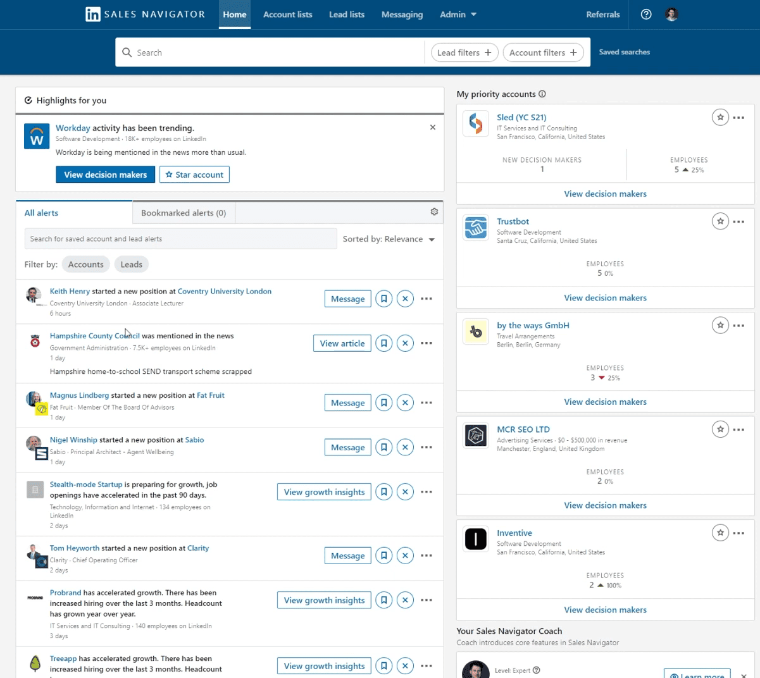760x678 pixels.
Task: Expand the Admin dropdown menu
Action: point(458,14)
